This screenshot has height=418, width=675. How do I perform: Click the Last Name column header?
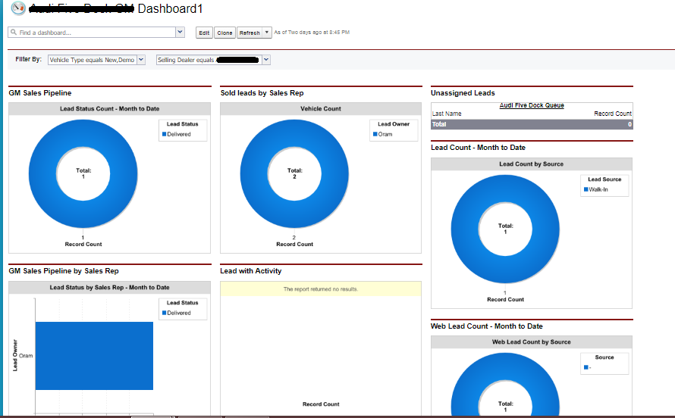tap(447, 114)
